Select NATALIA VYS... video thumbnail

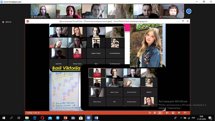pos(171,11)
